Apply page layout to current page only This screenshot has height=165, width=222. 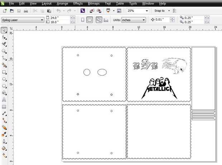click(106, 20)
